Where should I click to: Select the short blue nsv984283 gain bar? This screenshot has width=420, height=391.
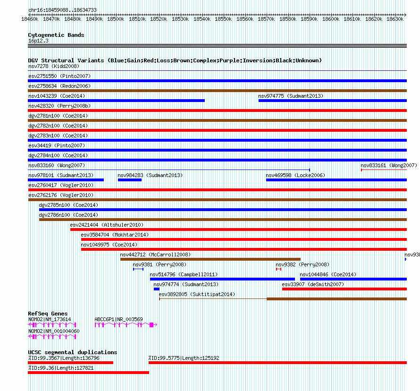click(130, 180)
